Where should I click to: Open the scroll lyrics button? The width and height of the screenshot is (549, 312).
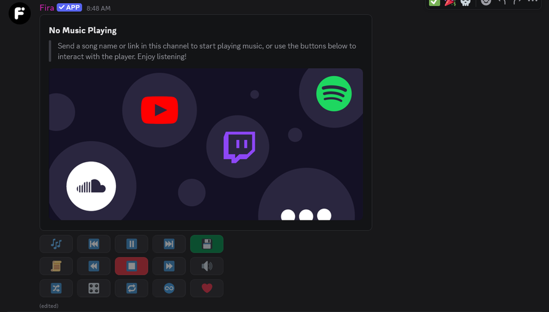(x=56, y=266)
